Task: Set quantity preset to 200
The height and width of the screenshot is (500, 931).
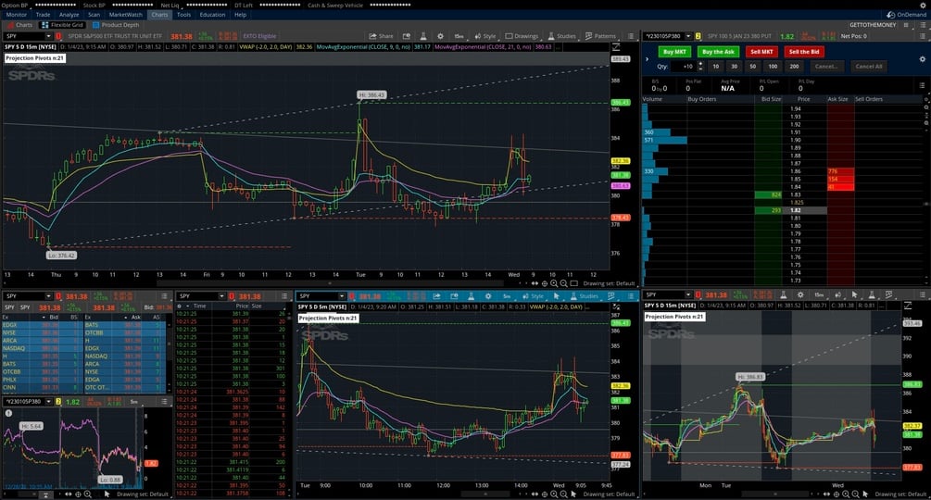Action: (795, 67)
